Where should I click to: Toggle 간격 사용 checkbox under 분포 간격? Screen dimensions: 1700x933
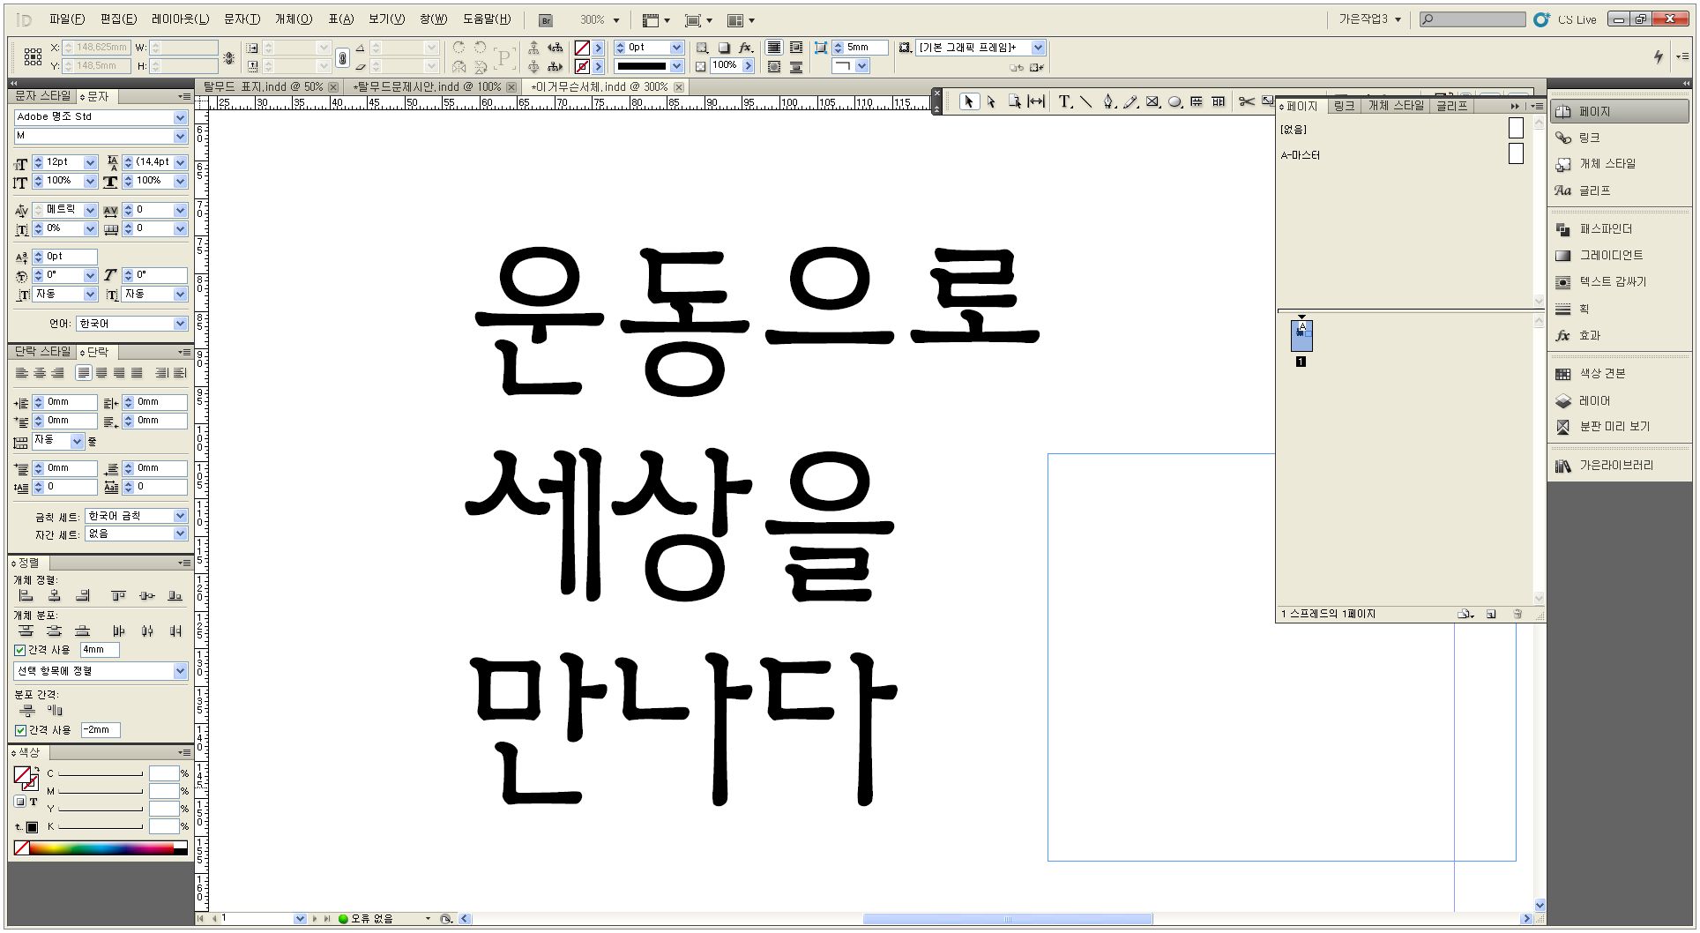click(x=20, y=730)
